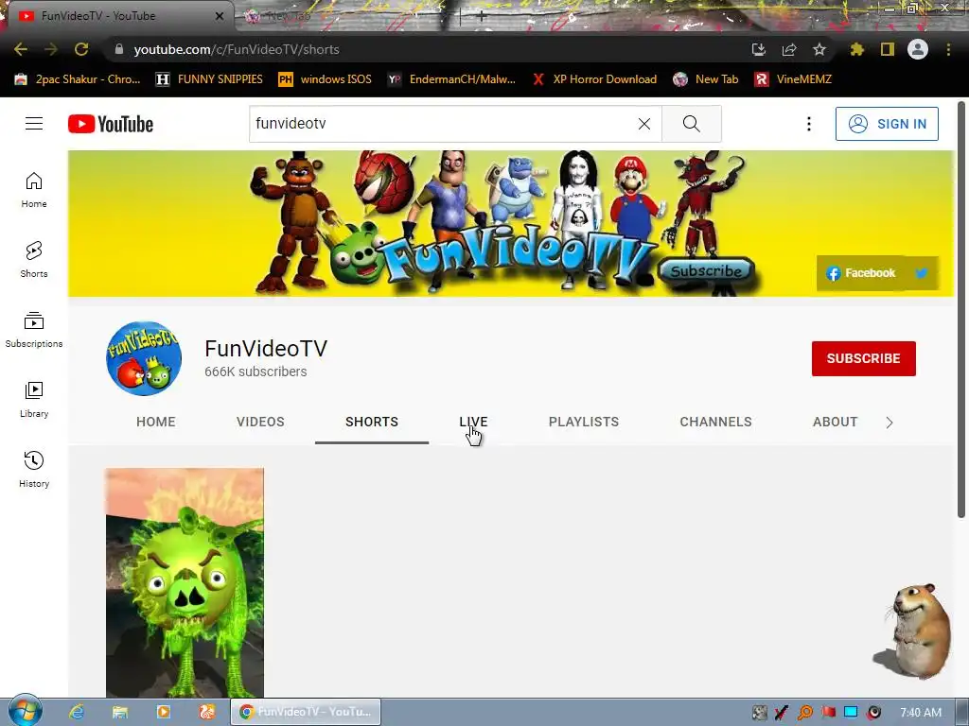Open Subscriptions in the sidebar
This screenshot has width=969, height=726.
click(34, 330)
